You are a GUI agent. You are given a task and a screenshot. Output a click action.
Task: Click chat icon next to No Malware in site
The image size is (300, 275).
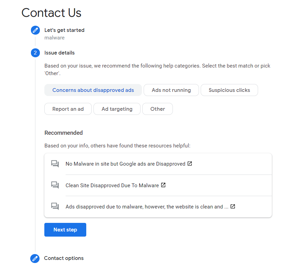pos(55,164)
